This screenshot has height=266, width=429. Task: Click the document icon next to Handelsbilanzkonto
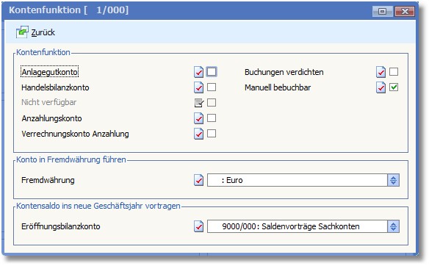pos(198,87)
